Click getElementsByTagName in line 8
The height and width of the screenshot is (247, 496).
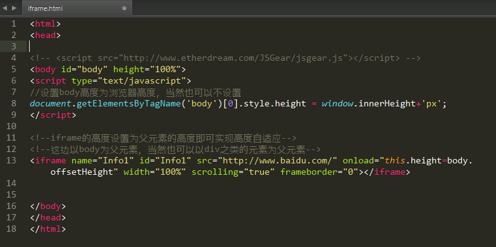(x=129, y=104)
